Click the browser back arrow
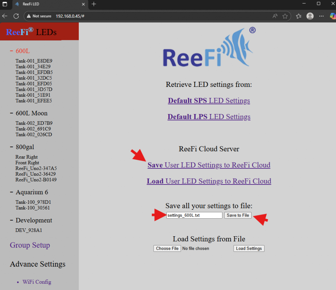The height and width of the screenshot is (290, 336). pyautogui.click(x=5, y=16)
